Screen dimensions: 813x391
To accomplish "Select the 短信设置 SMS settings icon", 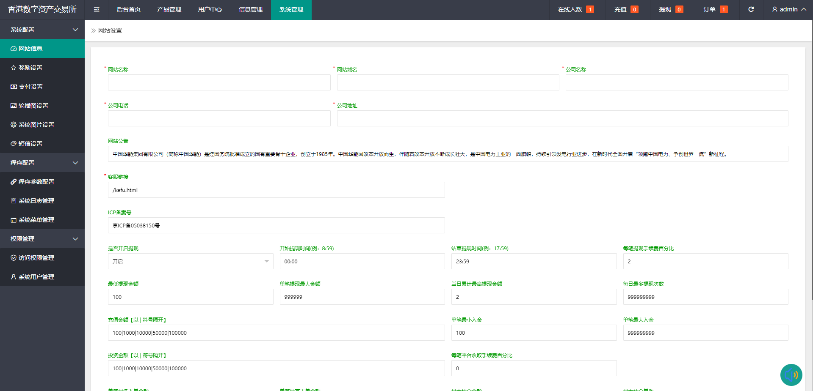I will point(13,143).
